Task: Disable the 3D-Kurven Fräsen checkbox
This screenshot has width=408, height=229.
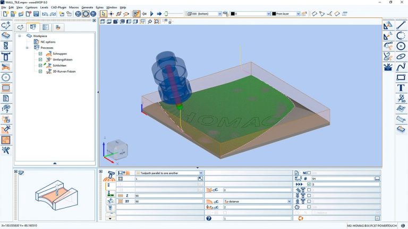Action: [40, 71]
